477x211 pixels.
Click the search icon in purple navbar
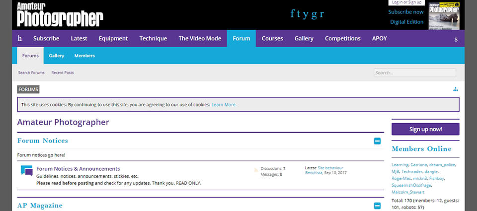tap(456, 39)
